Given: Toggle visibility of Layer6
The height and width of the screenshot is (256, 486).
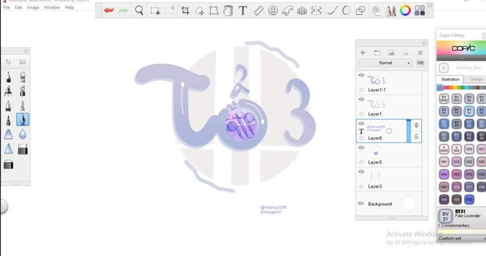Looking at the screenshot, I should [x=361, y=123].
